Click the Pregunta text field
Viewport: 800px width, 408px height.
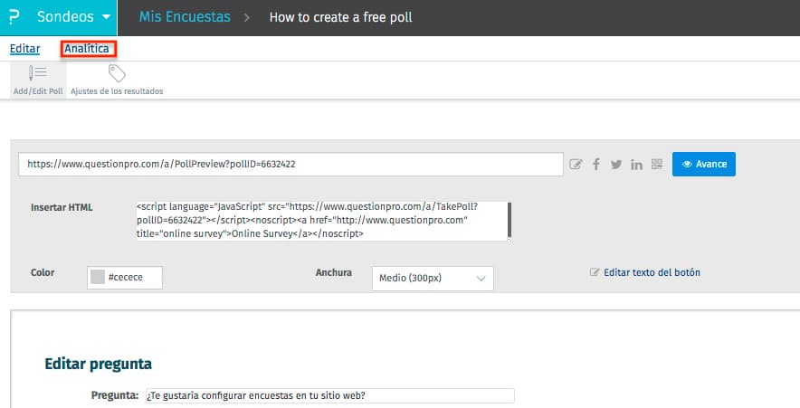tap(330, 395)
